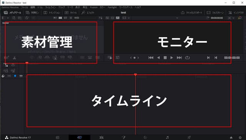The image size is (246, 140).
Task: Toggle the blue marker button in timeline
Action: [x=15, y=76]
